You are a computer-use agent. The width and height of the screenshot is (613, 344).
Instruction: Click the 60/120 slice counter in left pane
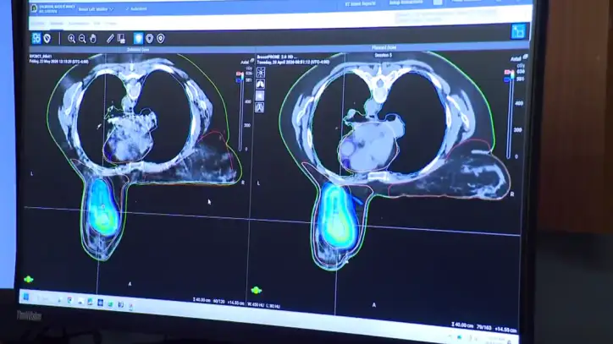(219, 302)
